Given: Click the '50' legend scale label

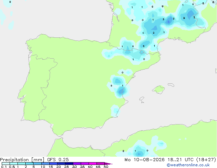Looking at the screenshot, I should (x=106, y=167).
